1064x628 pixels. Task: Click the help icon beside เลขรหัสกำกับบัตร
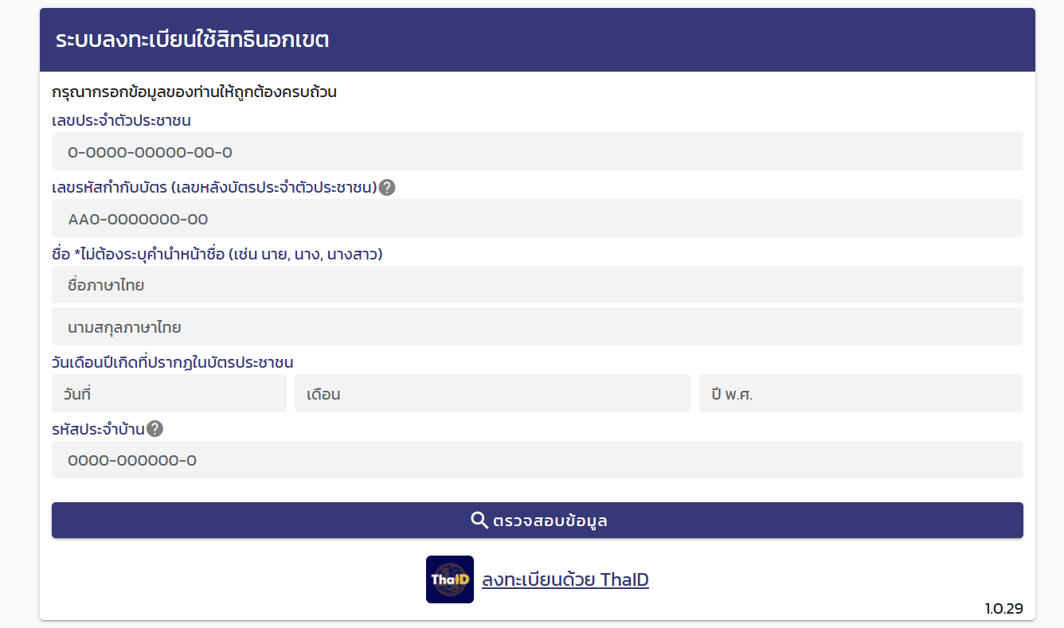tap(387, 188)
